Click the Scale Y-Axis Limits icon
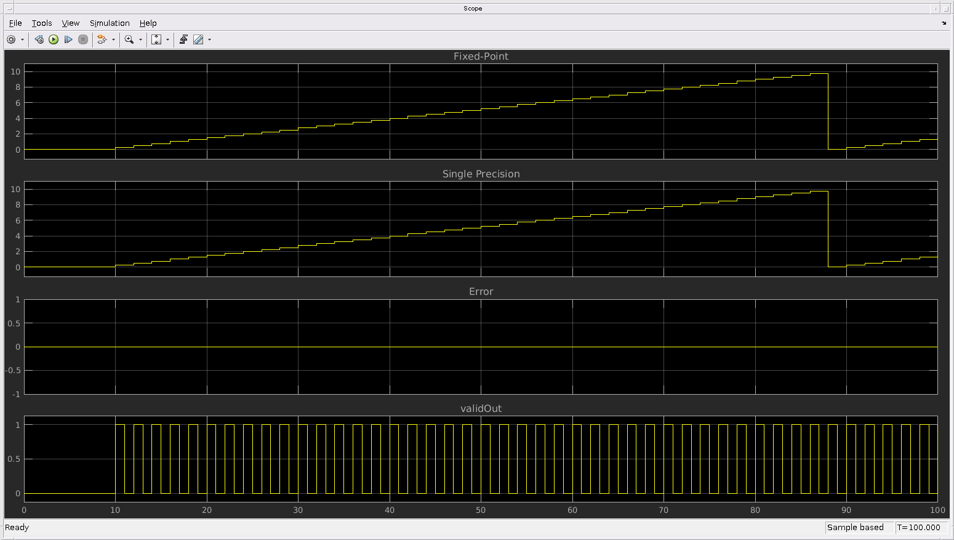954x540 pixels. (x=156, y=39)
